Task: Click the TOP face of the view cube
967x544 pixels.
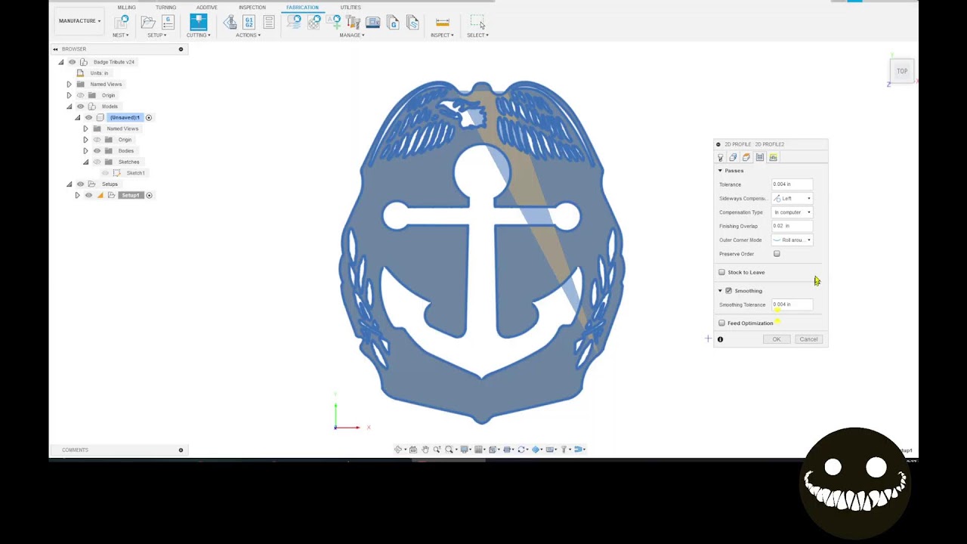Action: (902, 71)
